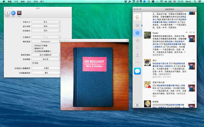Open Spotlight search in the menu bar
Image resolution: width=204 pixels, height=127 pixels.
pyautogui.click(x=195, y=1)
